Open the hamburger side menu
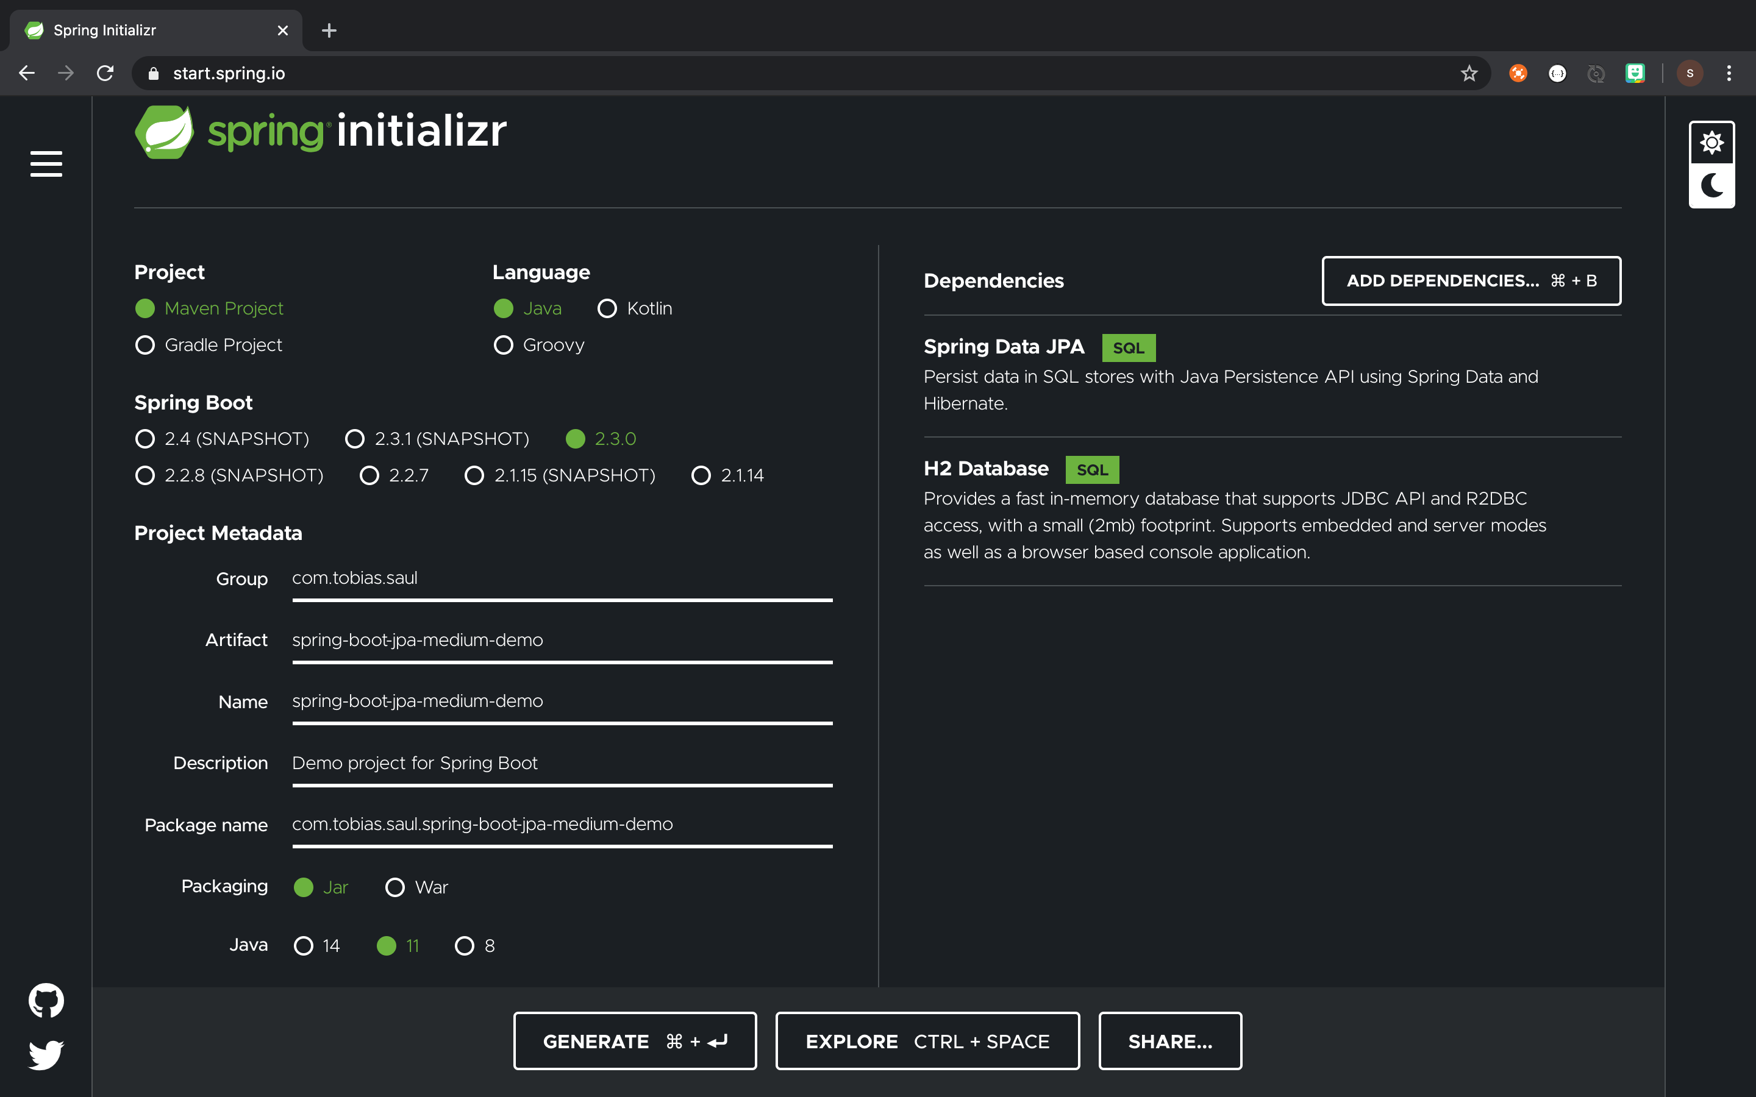 46,164
